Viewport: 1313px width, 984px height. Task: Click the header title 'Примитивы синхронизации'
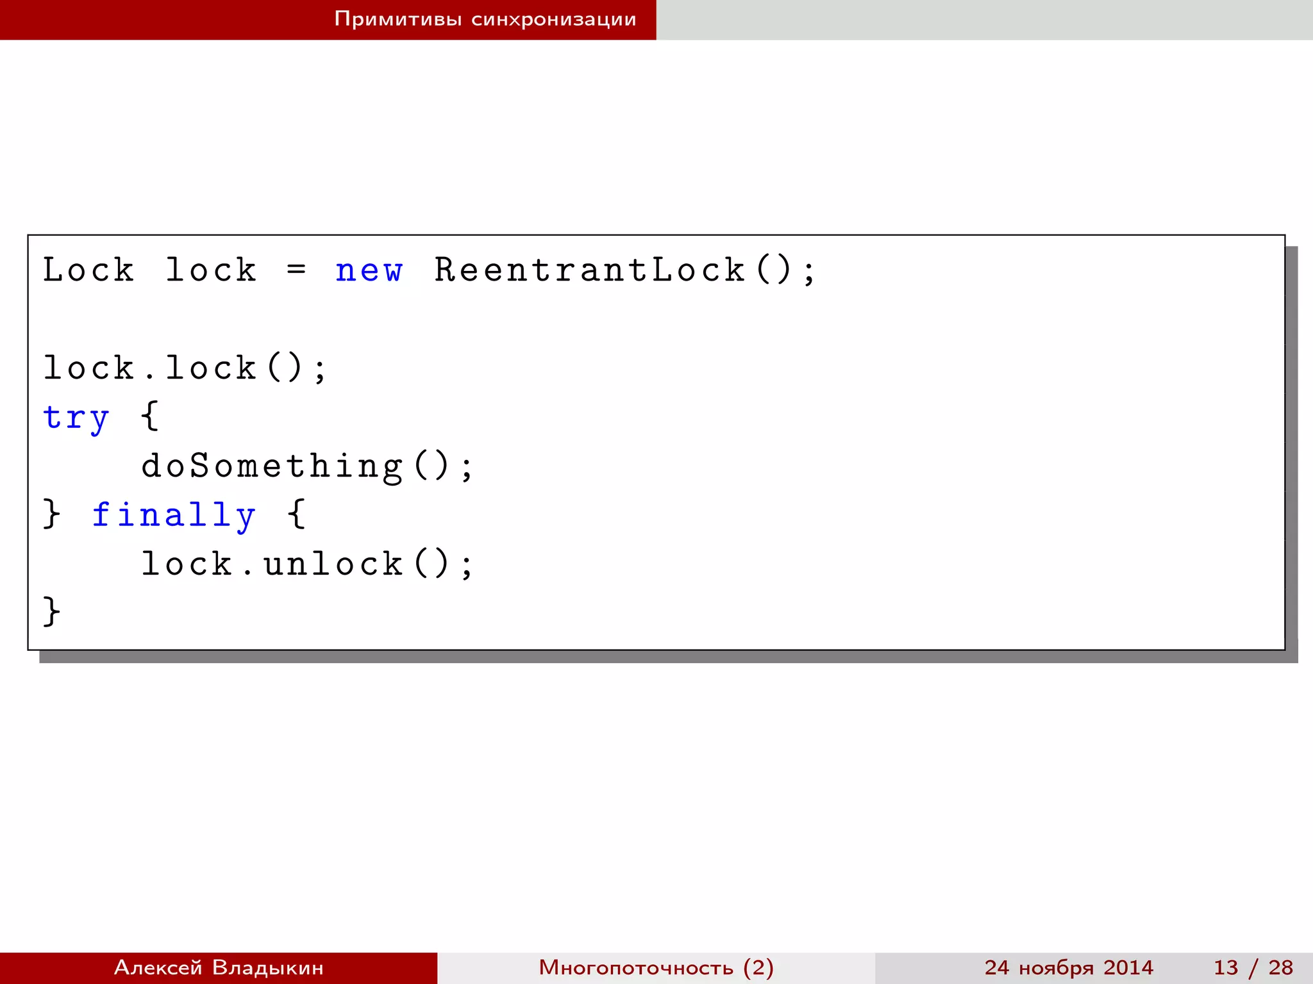click(485, 19)
